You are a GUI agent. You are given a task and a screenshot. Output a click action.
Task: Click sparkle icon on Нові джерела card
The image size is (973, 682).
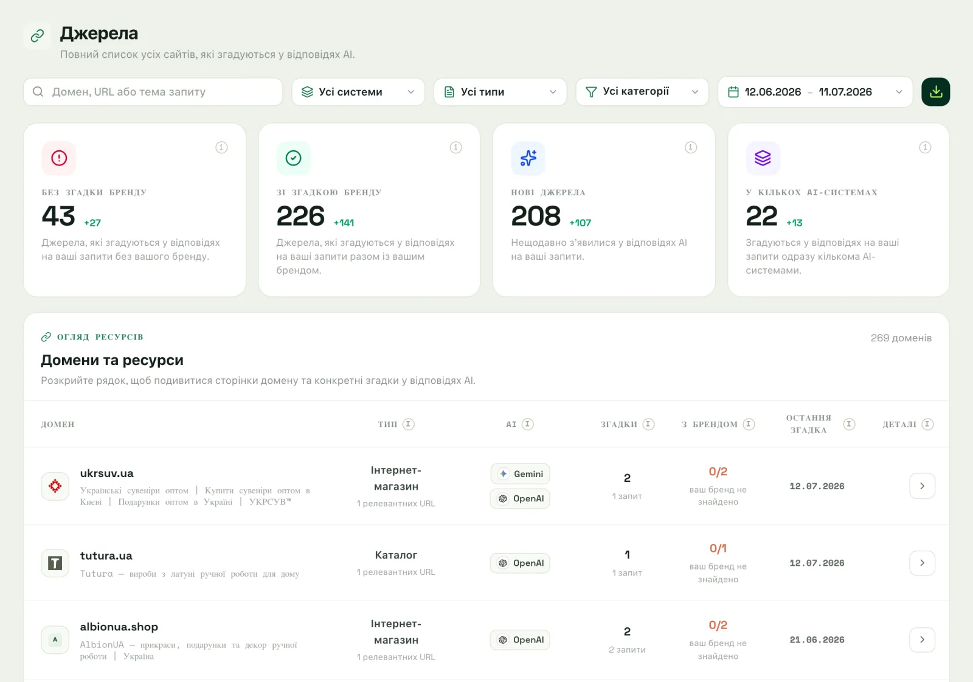pos(528,158)
